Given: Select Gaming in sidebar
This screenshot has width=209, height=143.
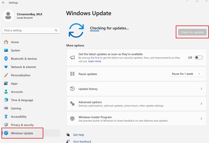Looking at the screenshot, I should pos(31,108).
